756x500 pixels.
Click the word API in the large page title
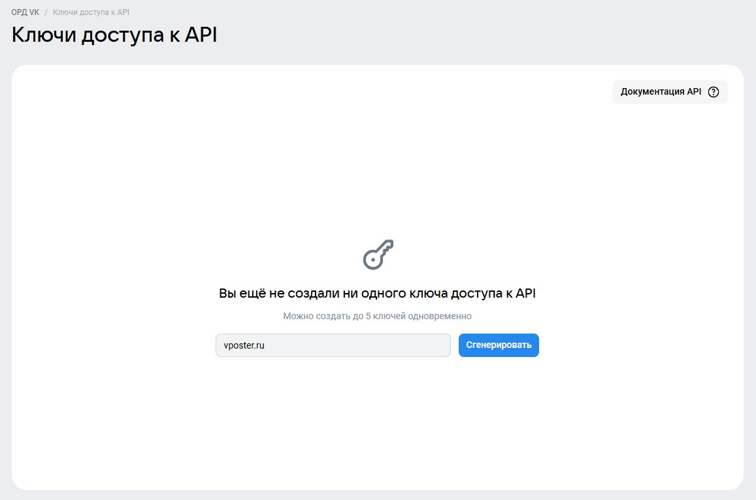point(201,35)
